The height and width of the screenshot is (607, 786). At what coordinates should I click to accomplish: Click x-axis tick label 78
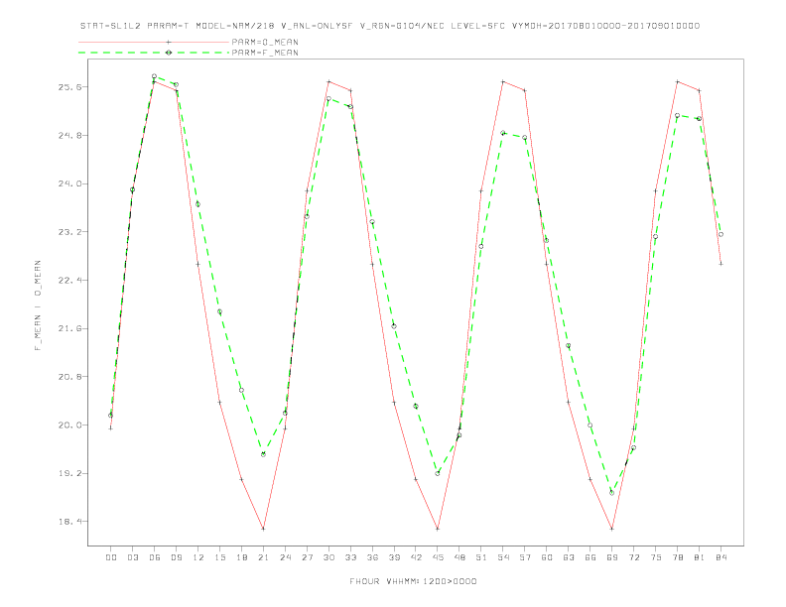point(678,557)
